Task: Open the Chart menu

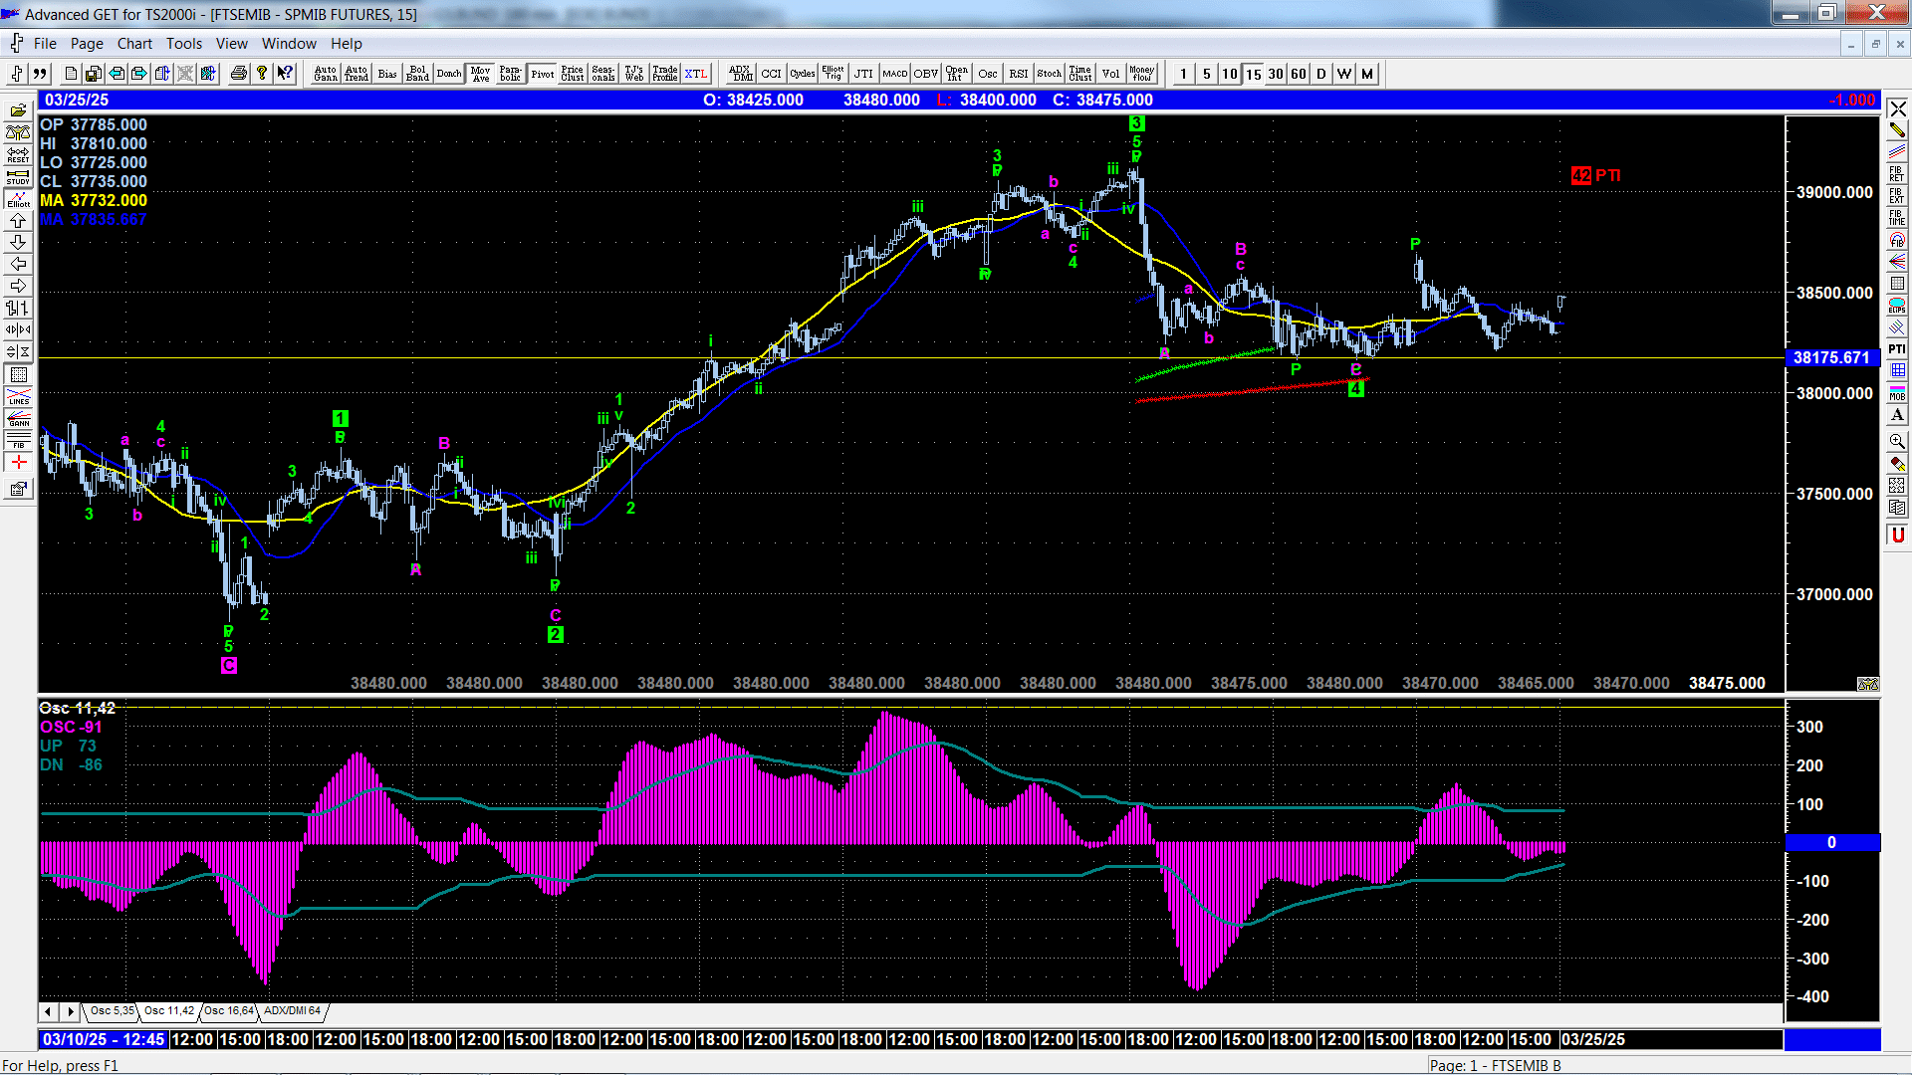Action: 134,44
